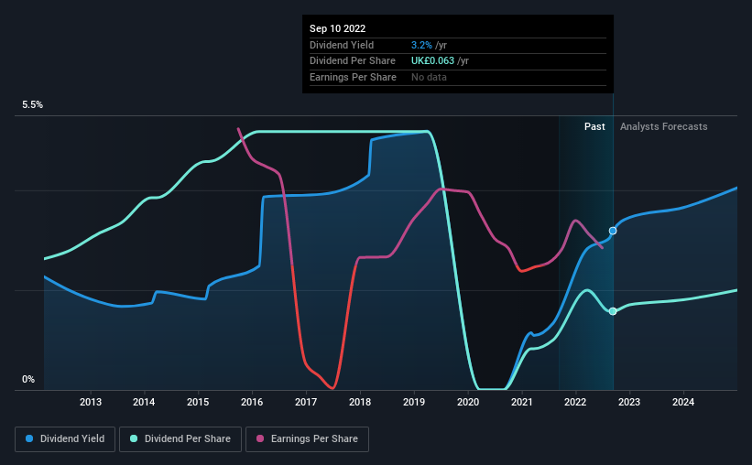The width and height of the screenshot is (752, 465).
Task: Click the teal Dividend Per Share legend dot
Action: click(134, 438)
